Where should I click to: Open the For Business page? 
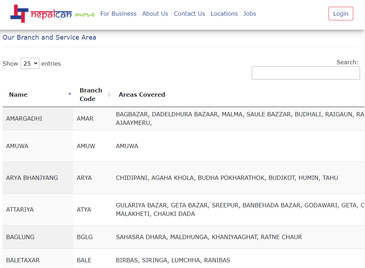[118, 14]
